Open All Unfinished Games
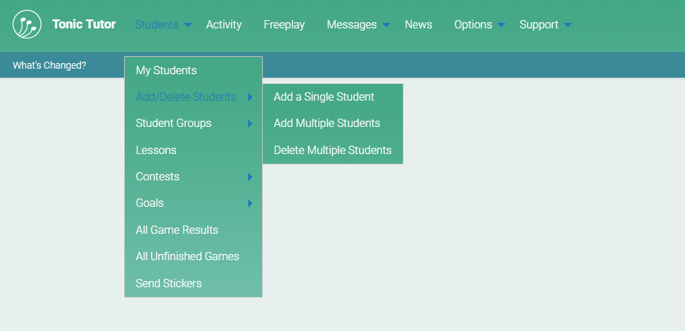 click(x=187, y=257)
